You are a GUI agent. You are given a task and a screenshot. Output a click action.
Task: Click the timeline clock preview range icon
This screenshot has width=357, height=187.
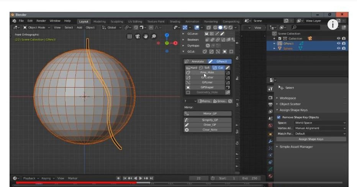(213, 178)
